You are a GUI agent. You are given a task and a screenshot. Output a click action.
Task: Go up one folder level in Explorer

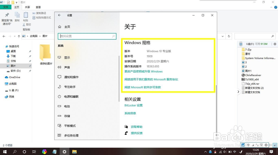click(x=19, y=36)
